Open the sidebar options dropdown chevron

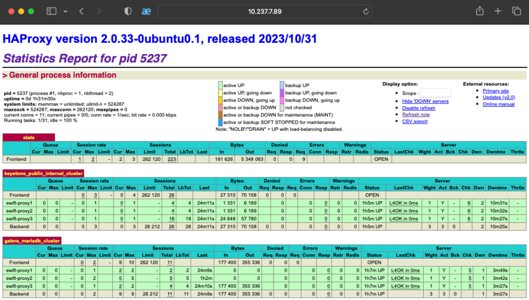[66, 11]
